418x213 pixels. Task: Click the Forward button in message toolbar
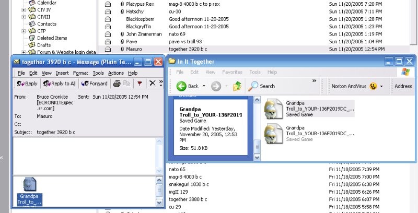point(95,84)
